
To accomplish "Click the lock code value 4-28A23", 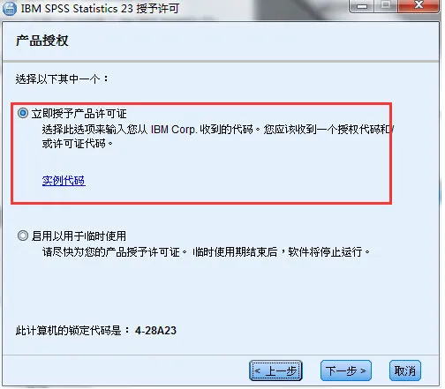I will 155,331.
